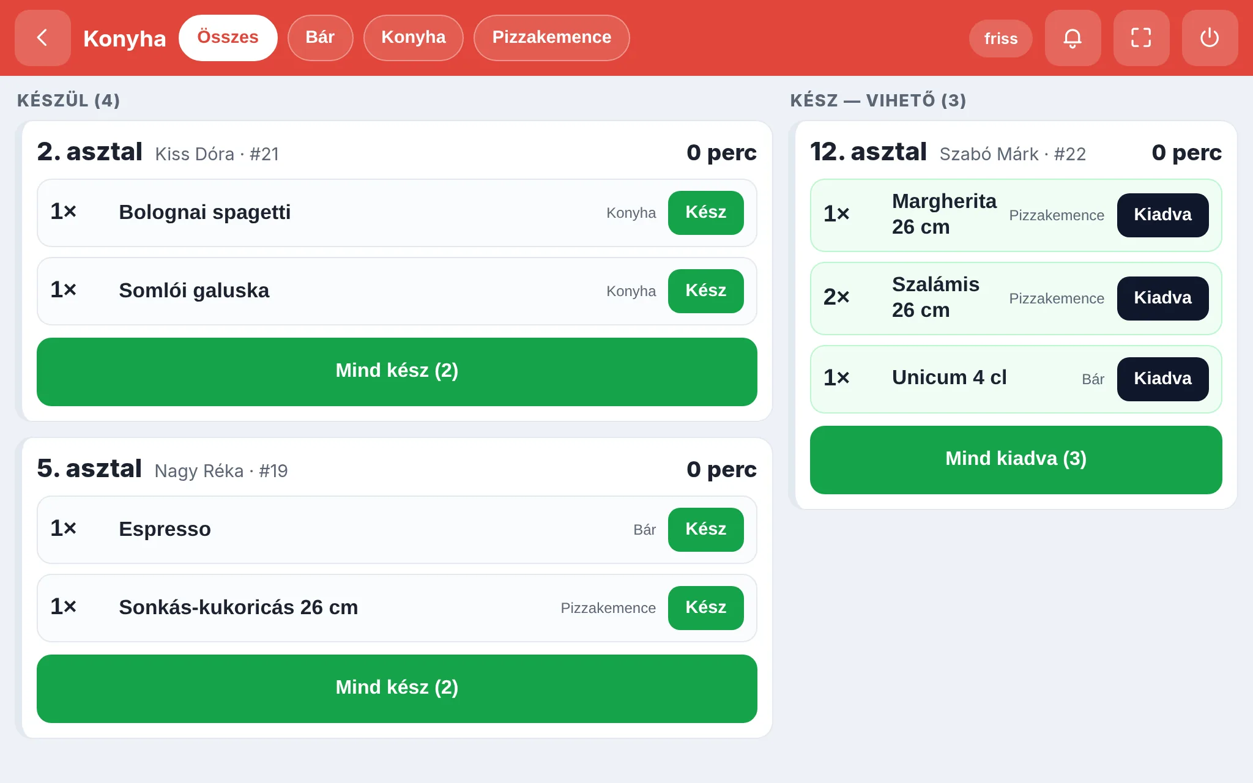1253x783 pixels.
Task: Click the KÉSZÜL (4) column header
Action: [x=69, y=100]
